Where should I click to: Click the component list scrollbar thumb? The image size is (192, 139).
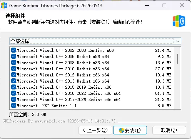(177, 59)
